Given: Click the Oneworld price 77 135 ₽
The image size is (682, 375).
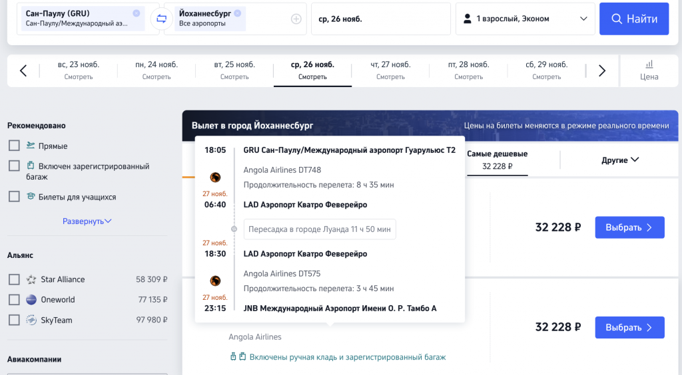Looking at the screenshot, I should coord(153,299).
